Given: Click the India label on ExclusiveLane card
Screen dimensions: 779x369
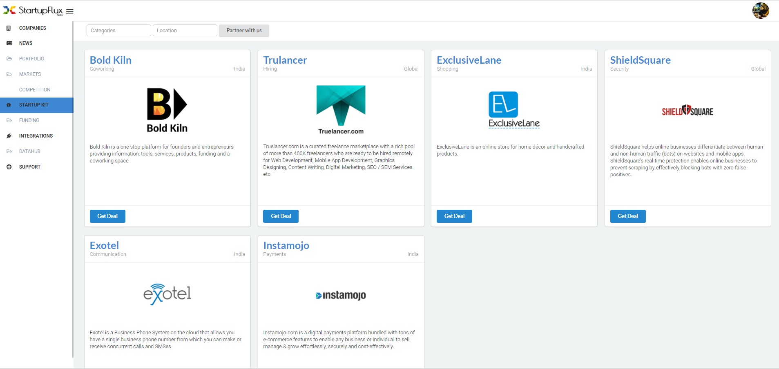Looking at the screenshot, I should 587,69.
